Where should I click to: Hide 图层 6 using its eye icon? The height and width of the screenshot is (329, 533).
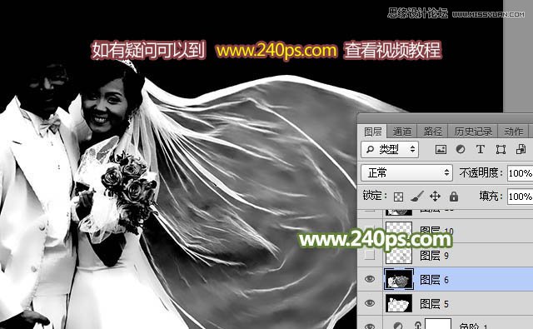tap(370, 279)
